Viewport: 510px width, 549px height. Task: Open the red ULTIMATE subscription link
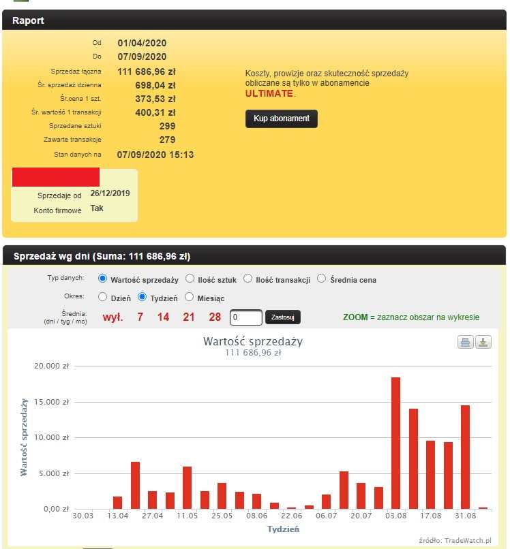tap(269, 93)
